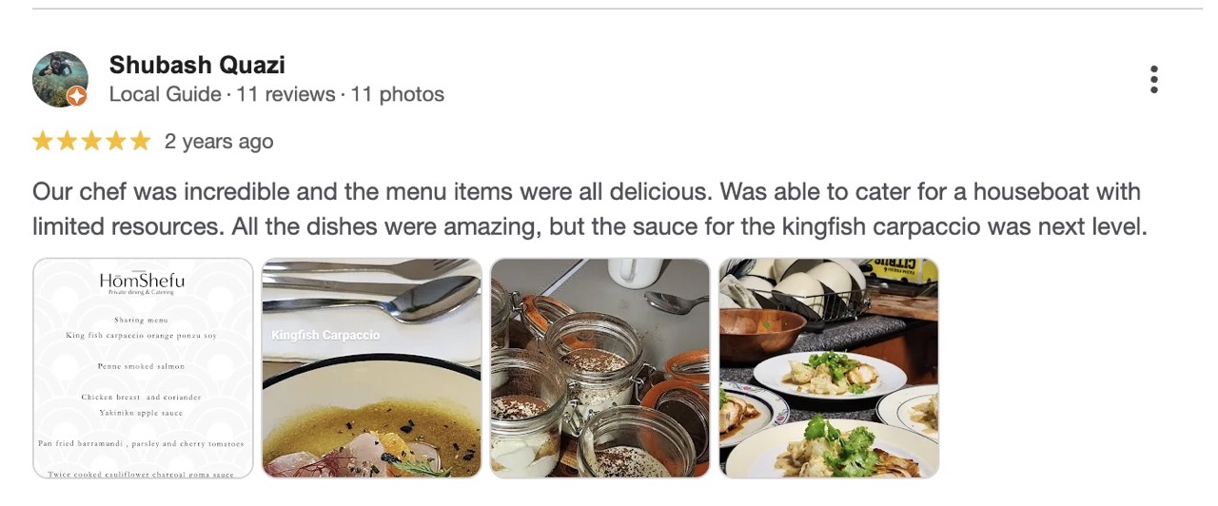Click the third gold rating star
Viewport: 1218px width, 506px height.
click(91, 142)
